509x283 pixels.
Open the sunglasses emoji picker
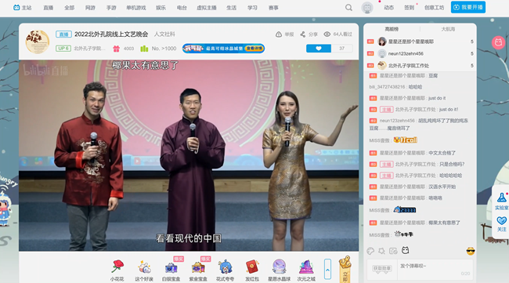pyautogui.click(x=471, y=251)
